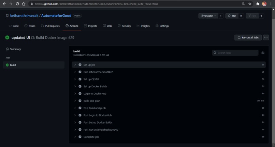Click the check icon on Set up QEMU step
Image resolution: width=275 pixels, height=147 pixels.
click(x=80, y=79)
